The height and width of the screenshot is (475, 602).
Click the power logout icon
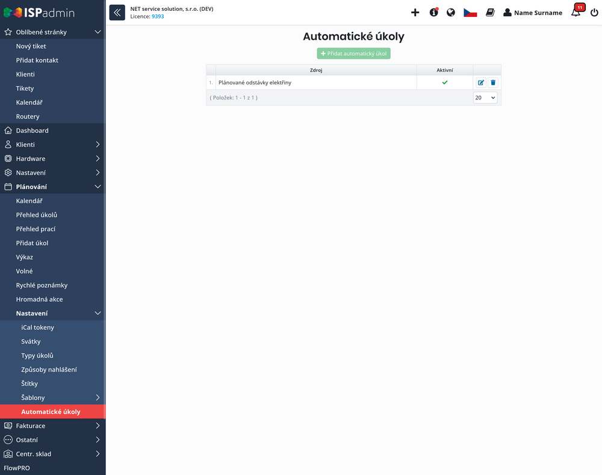click(594, 13)
